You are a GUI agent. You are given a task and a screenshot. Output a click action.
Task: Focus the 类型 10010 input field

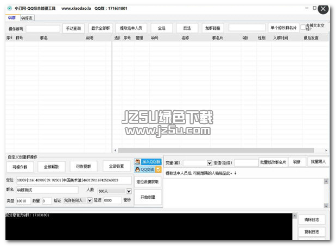pyautogui.click(x=23, y=201)
